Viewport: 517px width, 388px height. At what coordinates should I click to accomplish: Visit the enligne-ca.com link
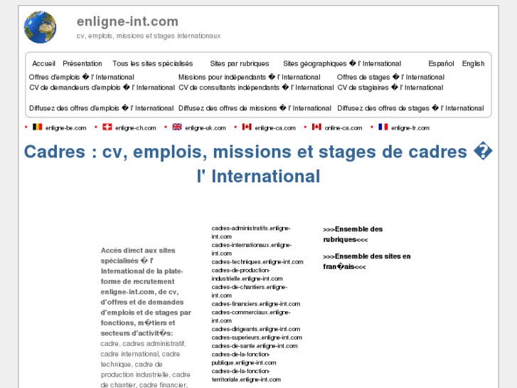(275, 128)
